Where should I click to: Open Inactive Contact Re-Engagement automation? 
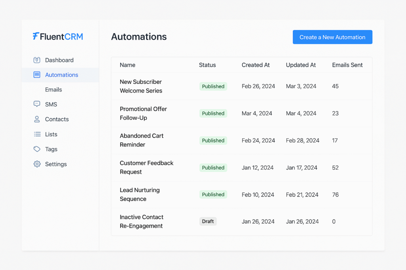tap(142, 221)
